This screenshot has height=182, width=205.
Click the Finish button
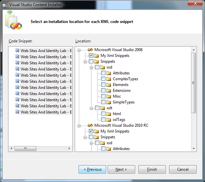pos(152,169)
